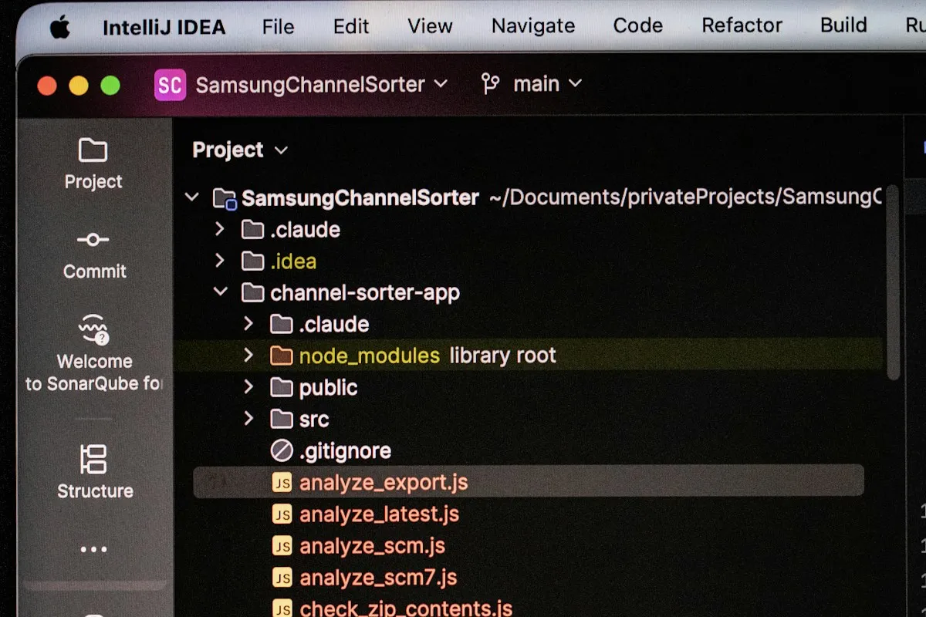Select the SamsungChannelSorter root module icon
The image size is (926, 617).
pos(225,198)
